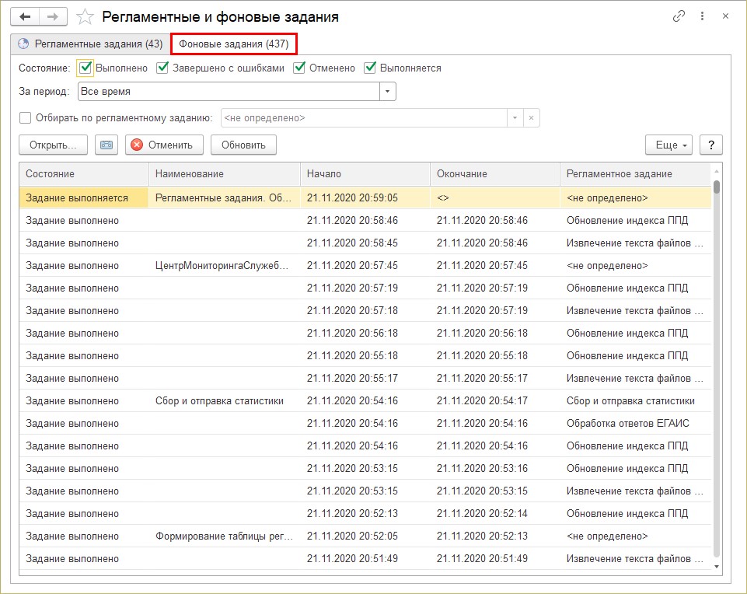The height and width of the screenshot is (594, 747).
Task: Select the Фоновые задания (437) tab
Action: coord(234,44)
